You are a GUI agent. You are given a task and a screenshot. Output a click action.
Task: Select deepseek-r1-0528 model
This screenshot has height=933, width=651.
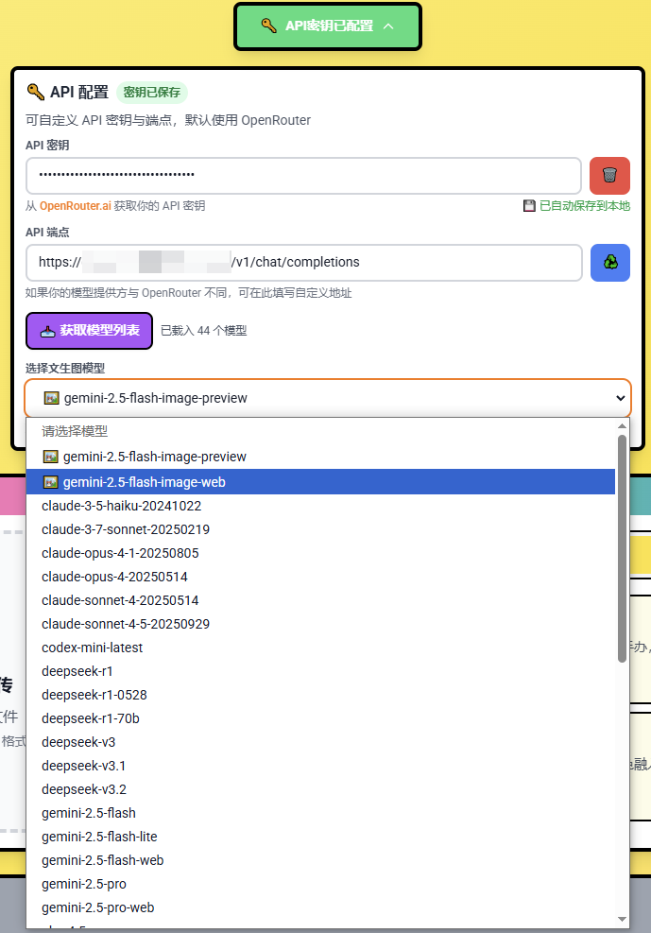[94, 695]
